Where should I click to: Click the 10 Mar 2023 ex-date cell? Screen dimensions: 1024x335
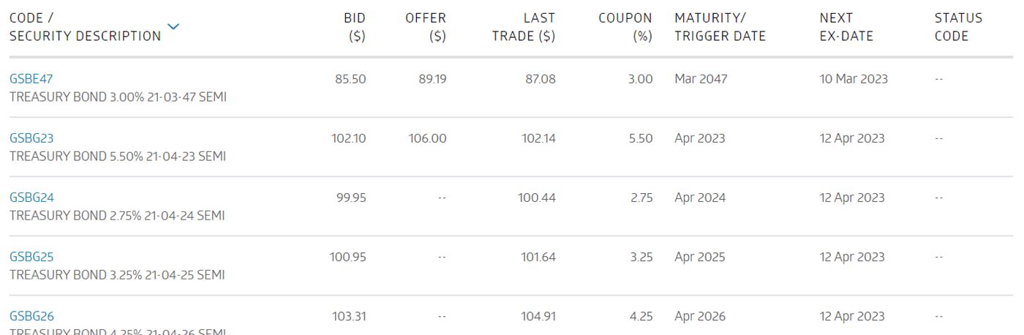[854, 79]
